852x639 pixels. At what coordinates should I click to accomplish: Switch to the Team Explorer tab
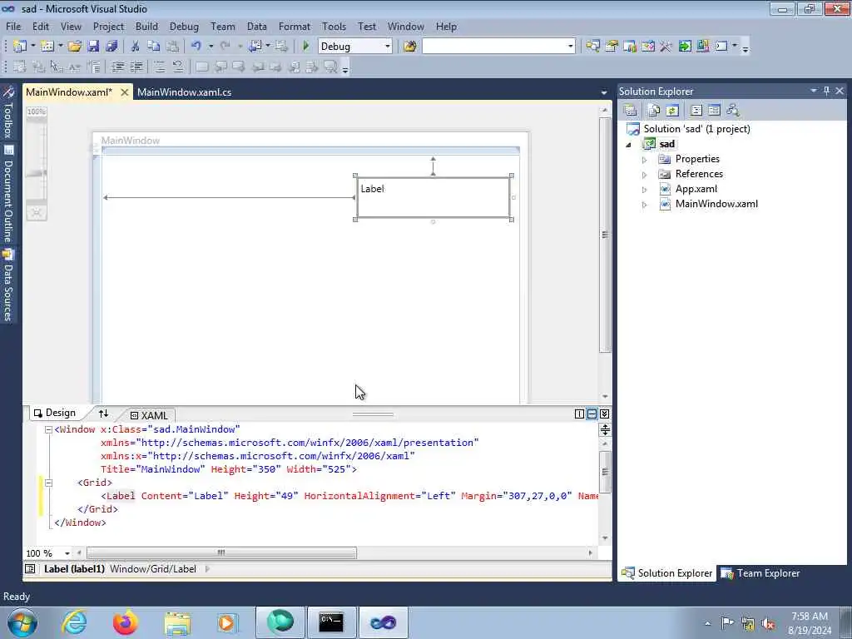pyautogui.click(x=760, y=573)
